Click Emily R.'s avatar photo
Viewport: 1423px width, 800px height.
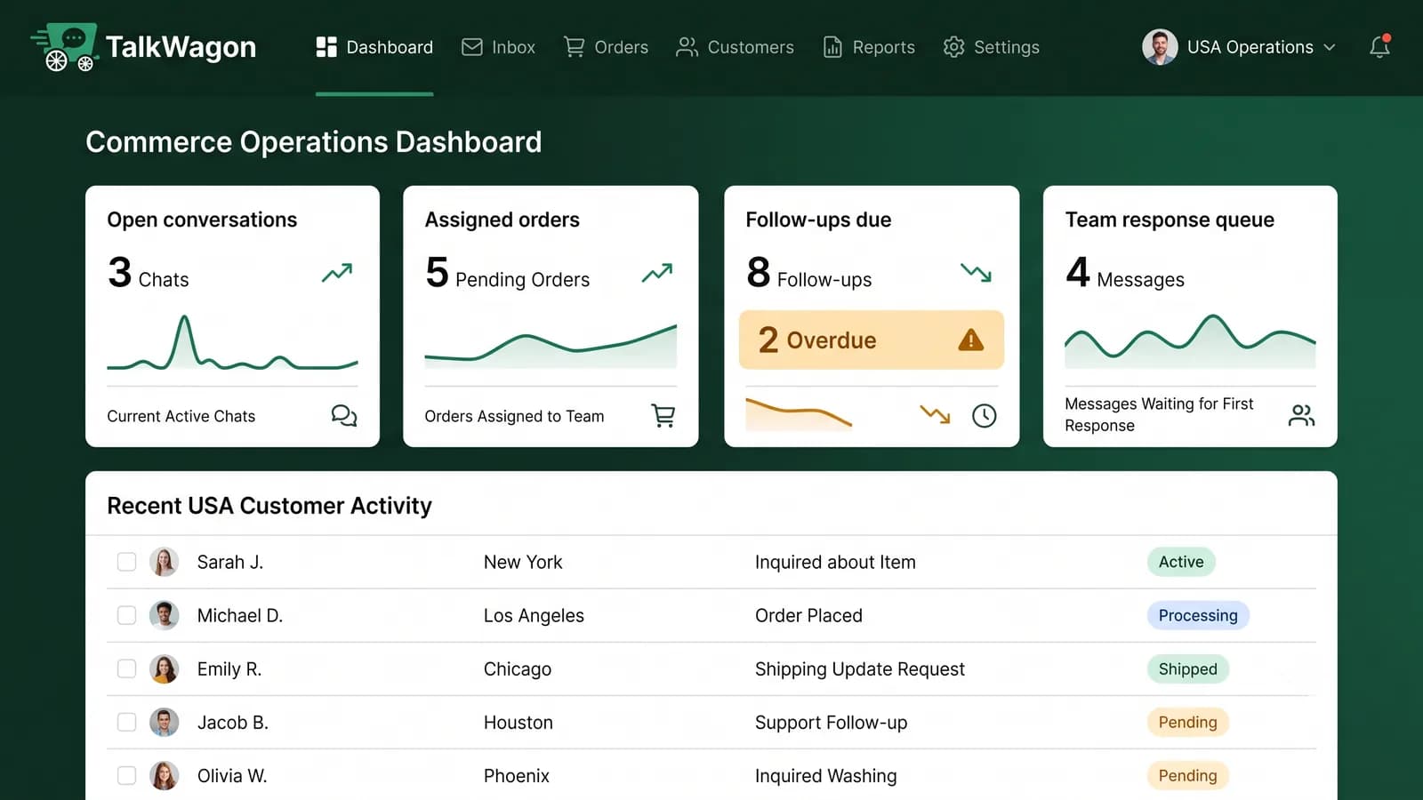click(x=164, y=668)
